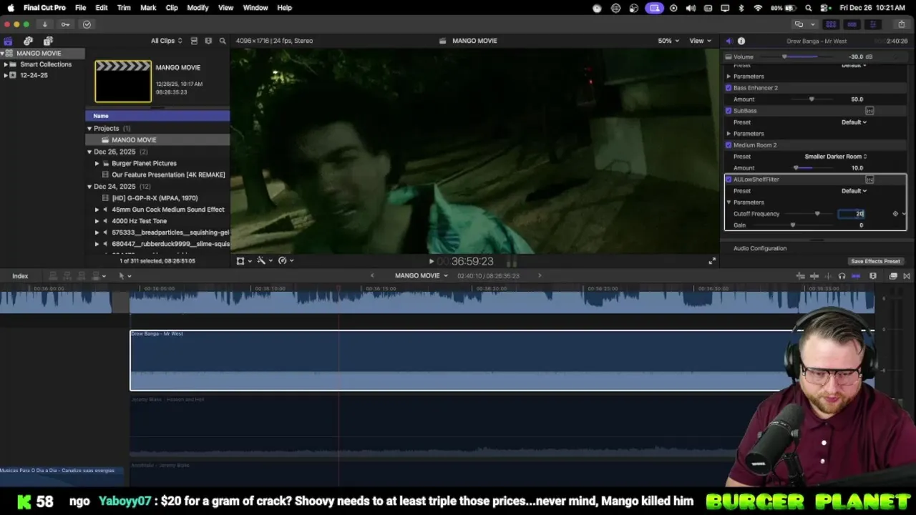The image size is (916, 515).
Task: Adjust the Gain slider of AULowShelfFilter
Action: [x=792, y=225]
